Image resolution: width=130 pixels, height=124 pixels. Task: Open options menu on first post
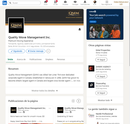50,108
